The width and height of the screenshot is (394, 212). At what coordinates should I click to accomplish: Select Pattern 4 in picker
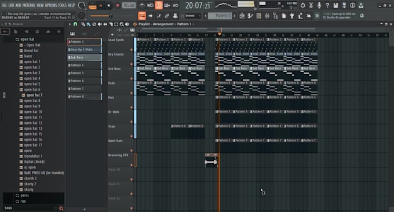(85, 65)
